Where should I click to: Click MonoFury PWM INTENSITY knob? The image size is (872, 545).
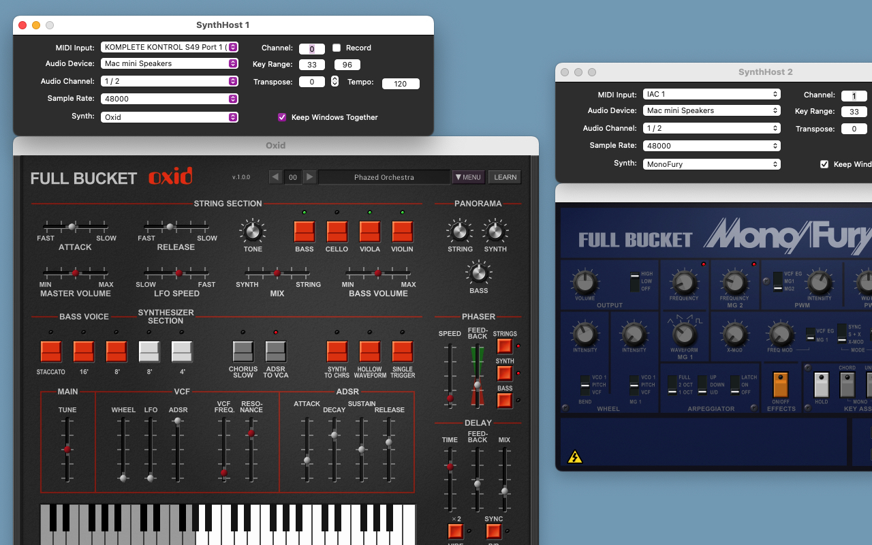point(820,282)
